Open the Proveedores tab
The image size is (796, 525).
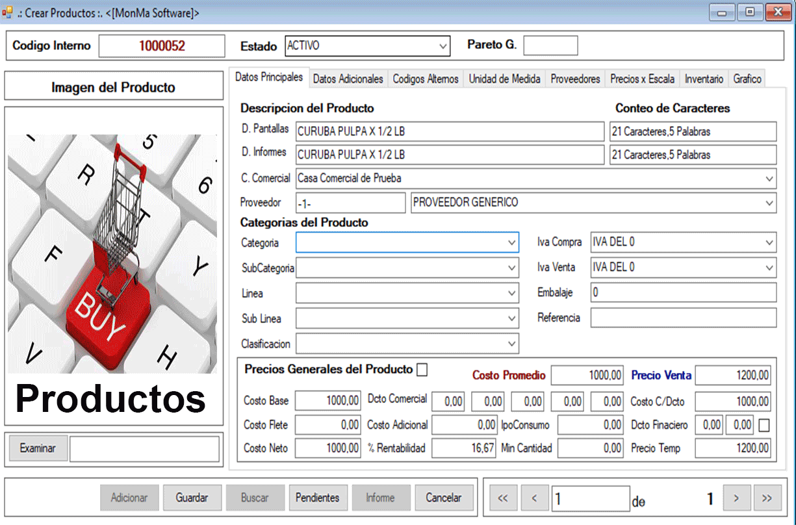(576, 79)
